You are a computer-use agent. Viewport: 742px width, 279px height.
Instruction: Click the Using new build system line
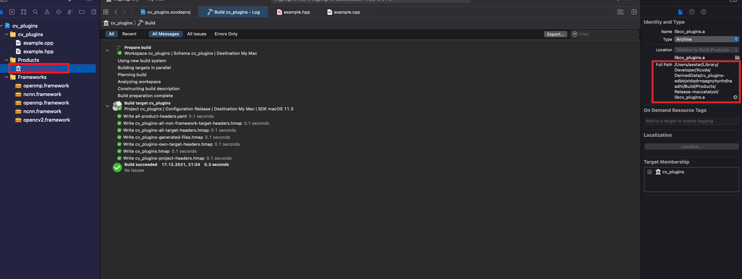pyautogui.click(x=142, y=61)
